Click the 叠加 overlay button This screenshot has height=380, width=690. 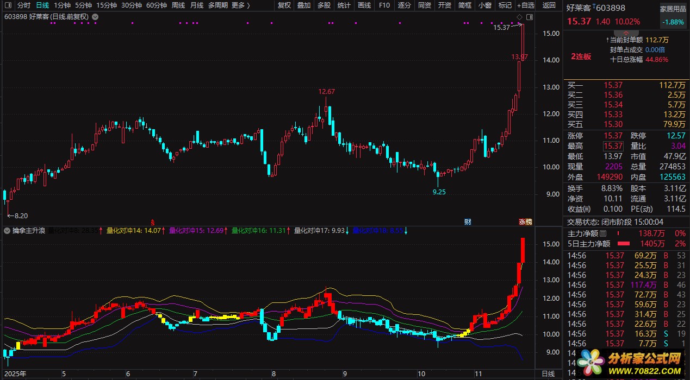click(304, 5)
